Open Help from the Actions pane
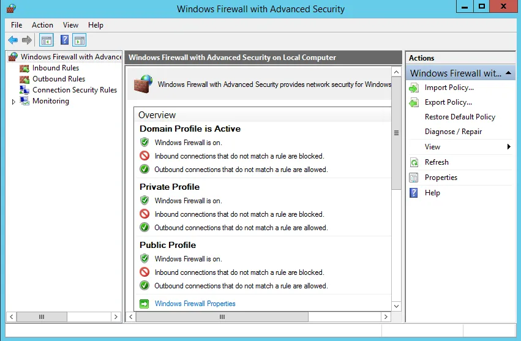This screenshot has height=341, width=521. 432,193
